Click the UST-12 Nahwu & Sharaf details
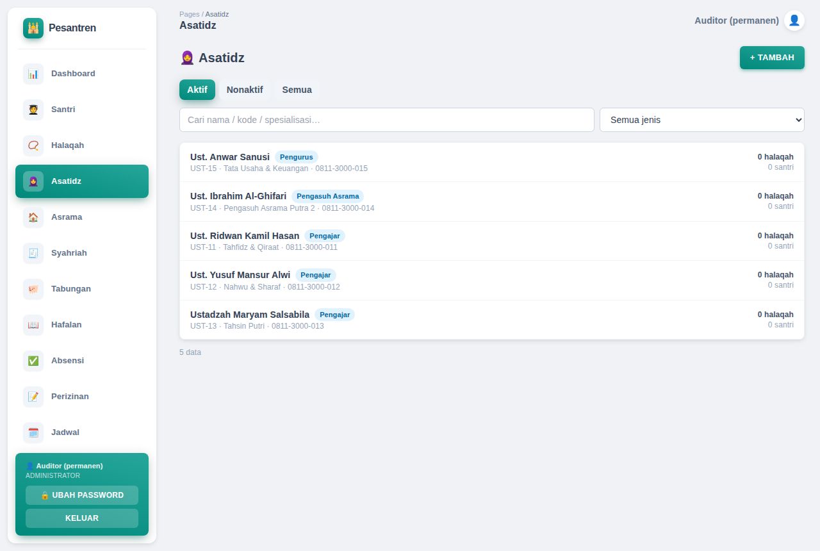 [x=265, y=287]
